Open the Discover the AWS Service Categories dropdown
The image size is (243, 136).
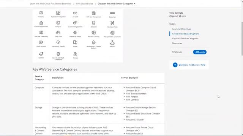117,3
